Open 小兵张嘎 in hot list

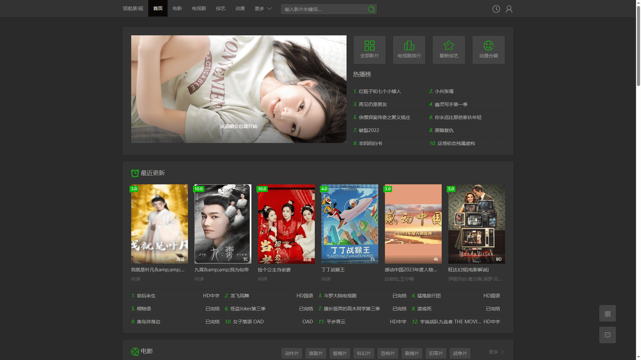[444, 91]
